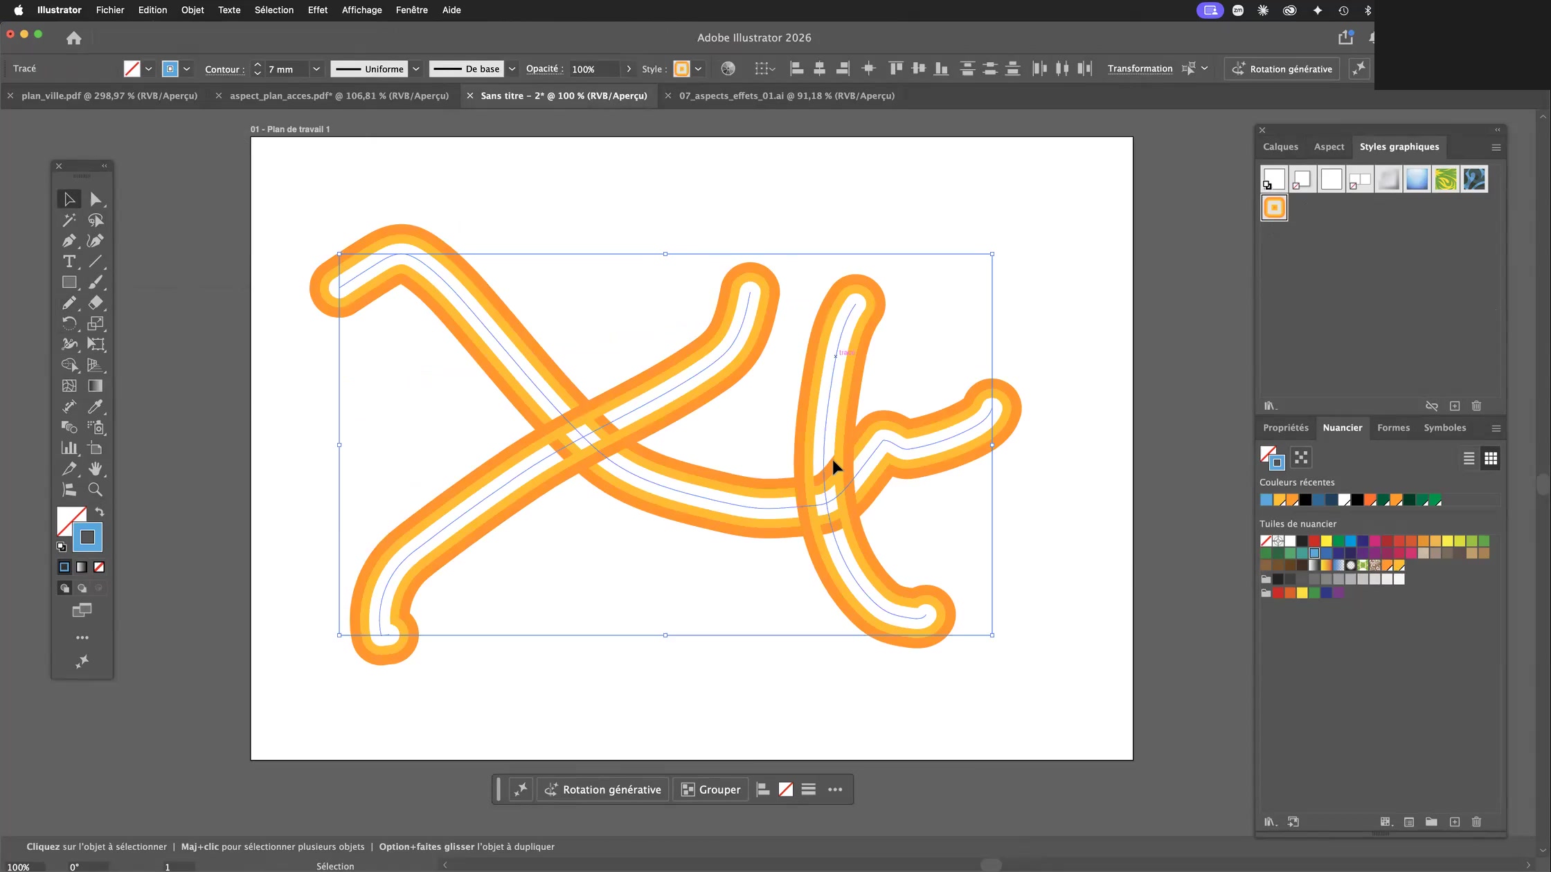This screenshot has width=1551, height=872.
Task: Open the Effet menu
Action: coord(318,10)
